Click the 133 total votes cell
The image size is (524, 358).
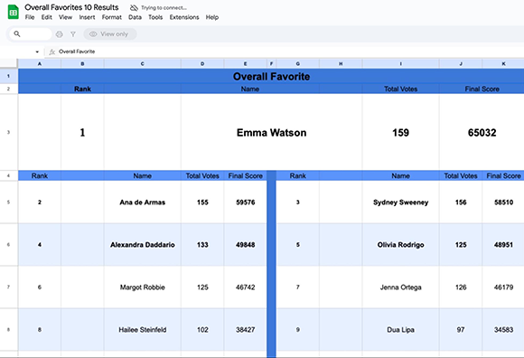click(x=202, y=245)
